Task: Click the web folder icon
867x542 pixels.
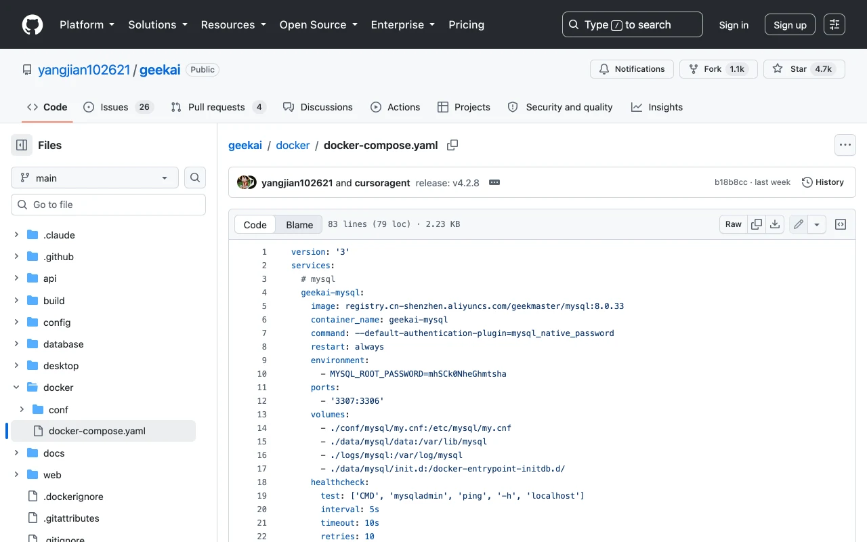Action: 33,475
